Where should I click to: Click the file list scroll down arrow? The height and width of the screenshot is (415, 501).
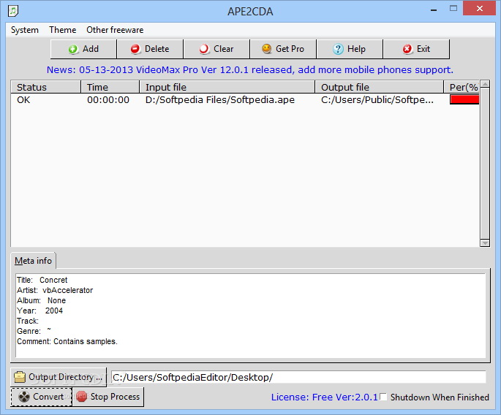(x=485, y=243)
